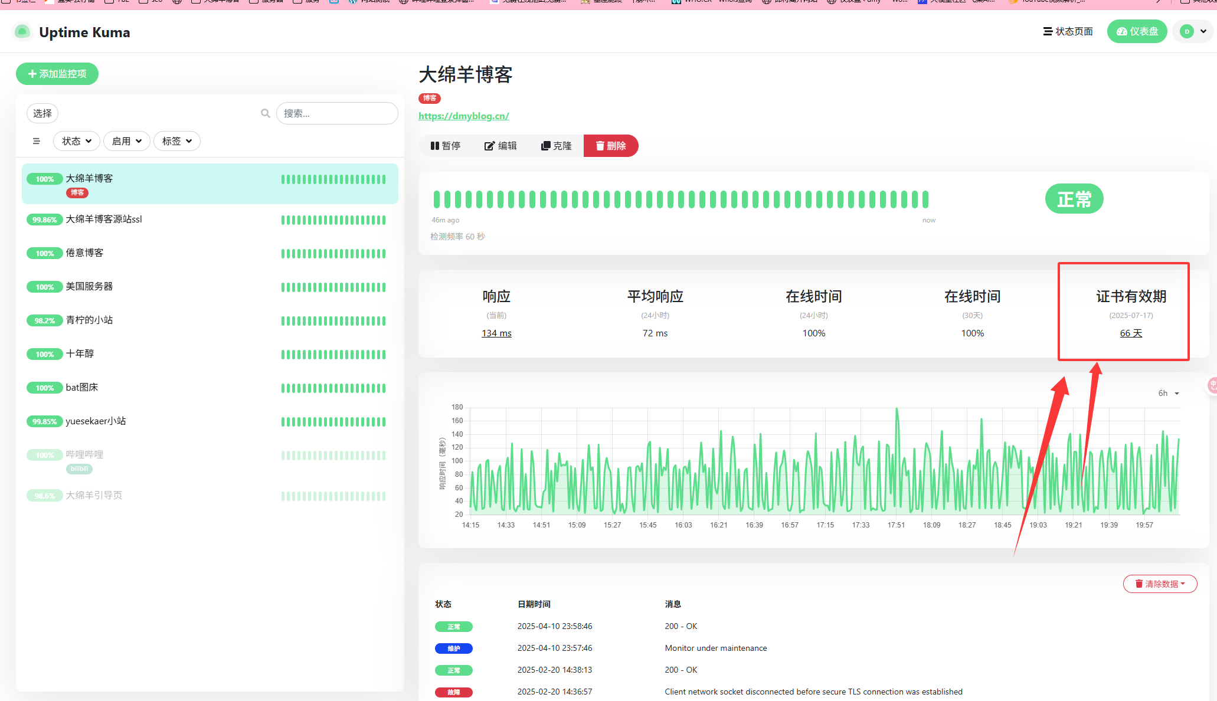
Task: Open 清除数据 dropdown button
Action: click(1160, 584)
